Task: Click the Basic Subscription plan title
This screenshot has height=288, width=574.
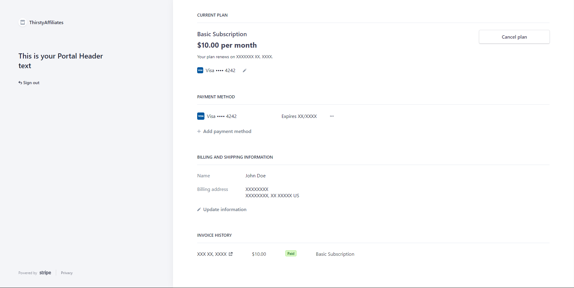Action: tap(222, 34)
